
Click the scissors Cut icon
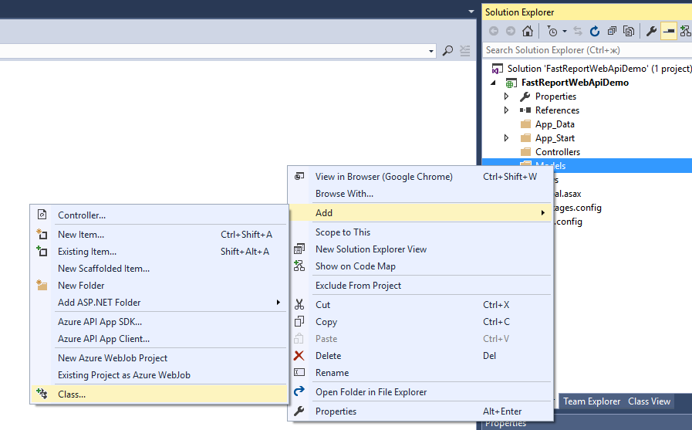pyautogui.click(x=299, y=305)
